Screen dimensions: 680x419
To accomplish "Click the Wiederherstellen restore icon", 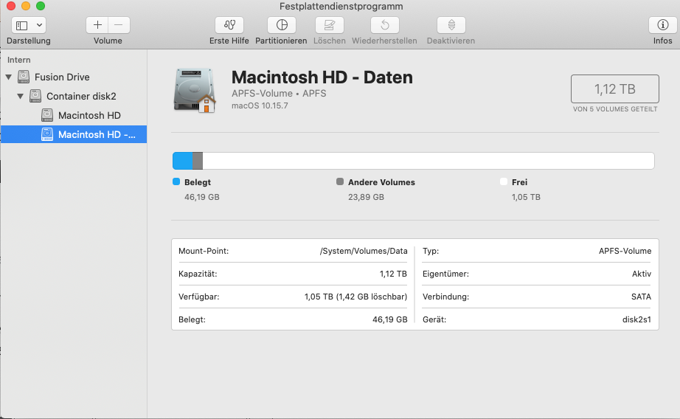I will (x=384, y=25).
